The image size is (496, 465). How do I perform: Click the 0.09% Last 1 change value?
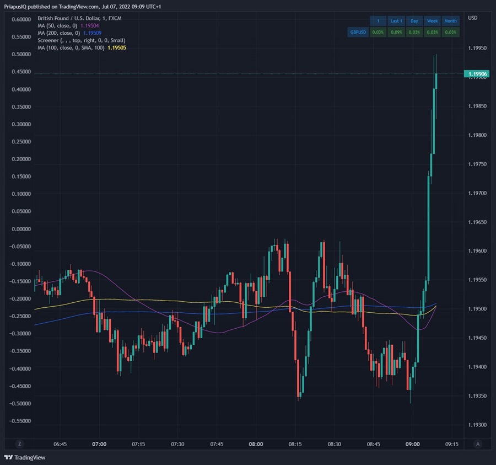(x=396, y=32)
